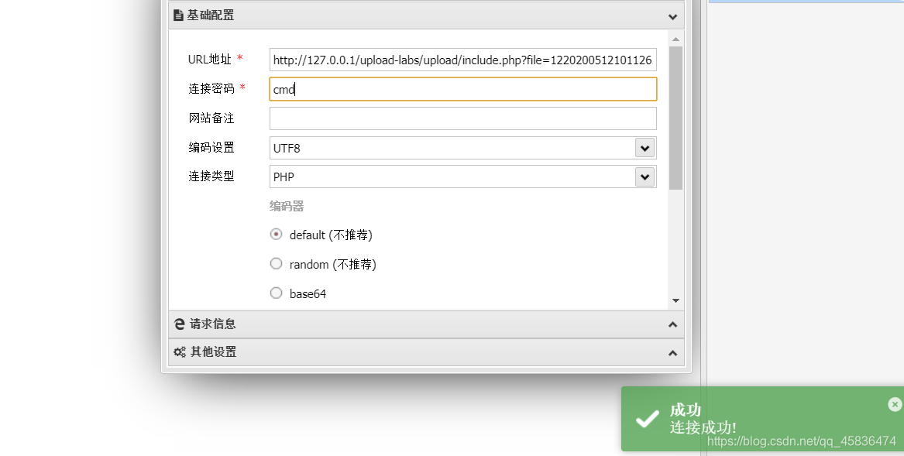This screenshot has width=904, height=456.
Task: Click the 基础配置 panel header title
Action: pyautogui.click(x=211, y=15)
